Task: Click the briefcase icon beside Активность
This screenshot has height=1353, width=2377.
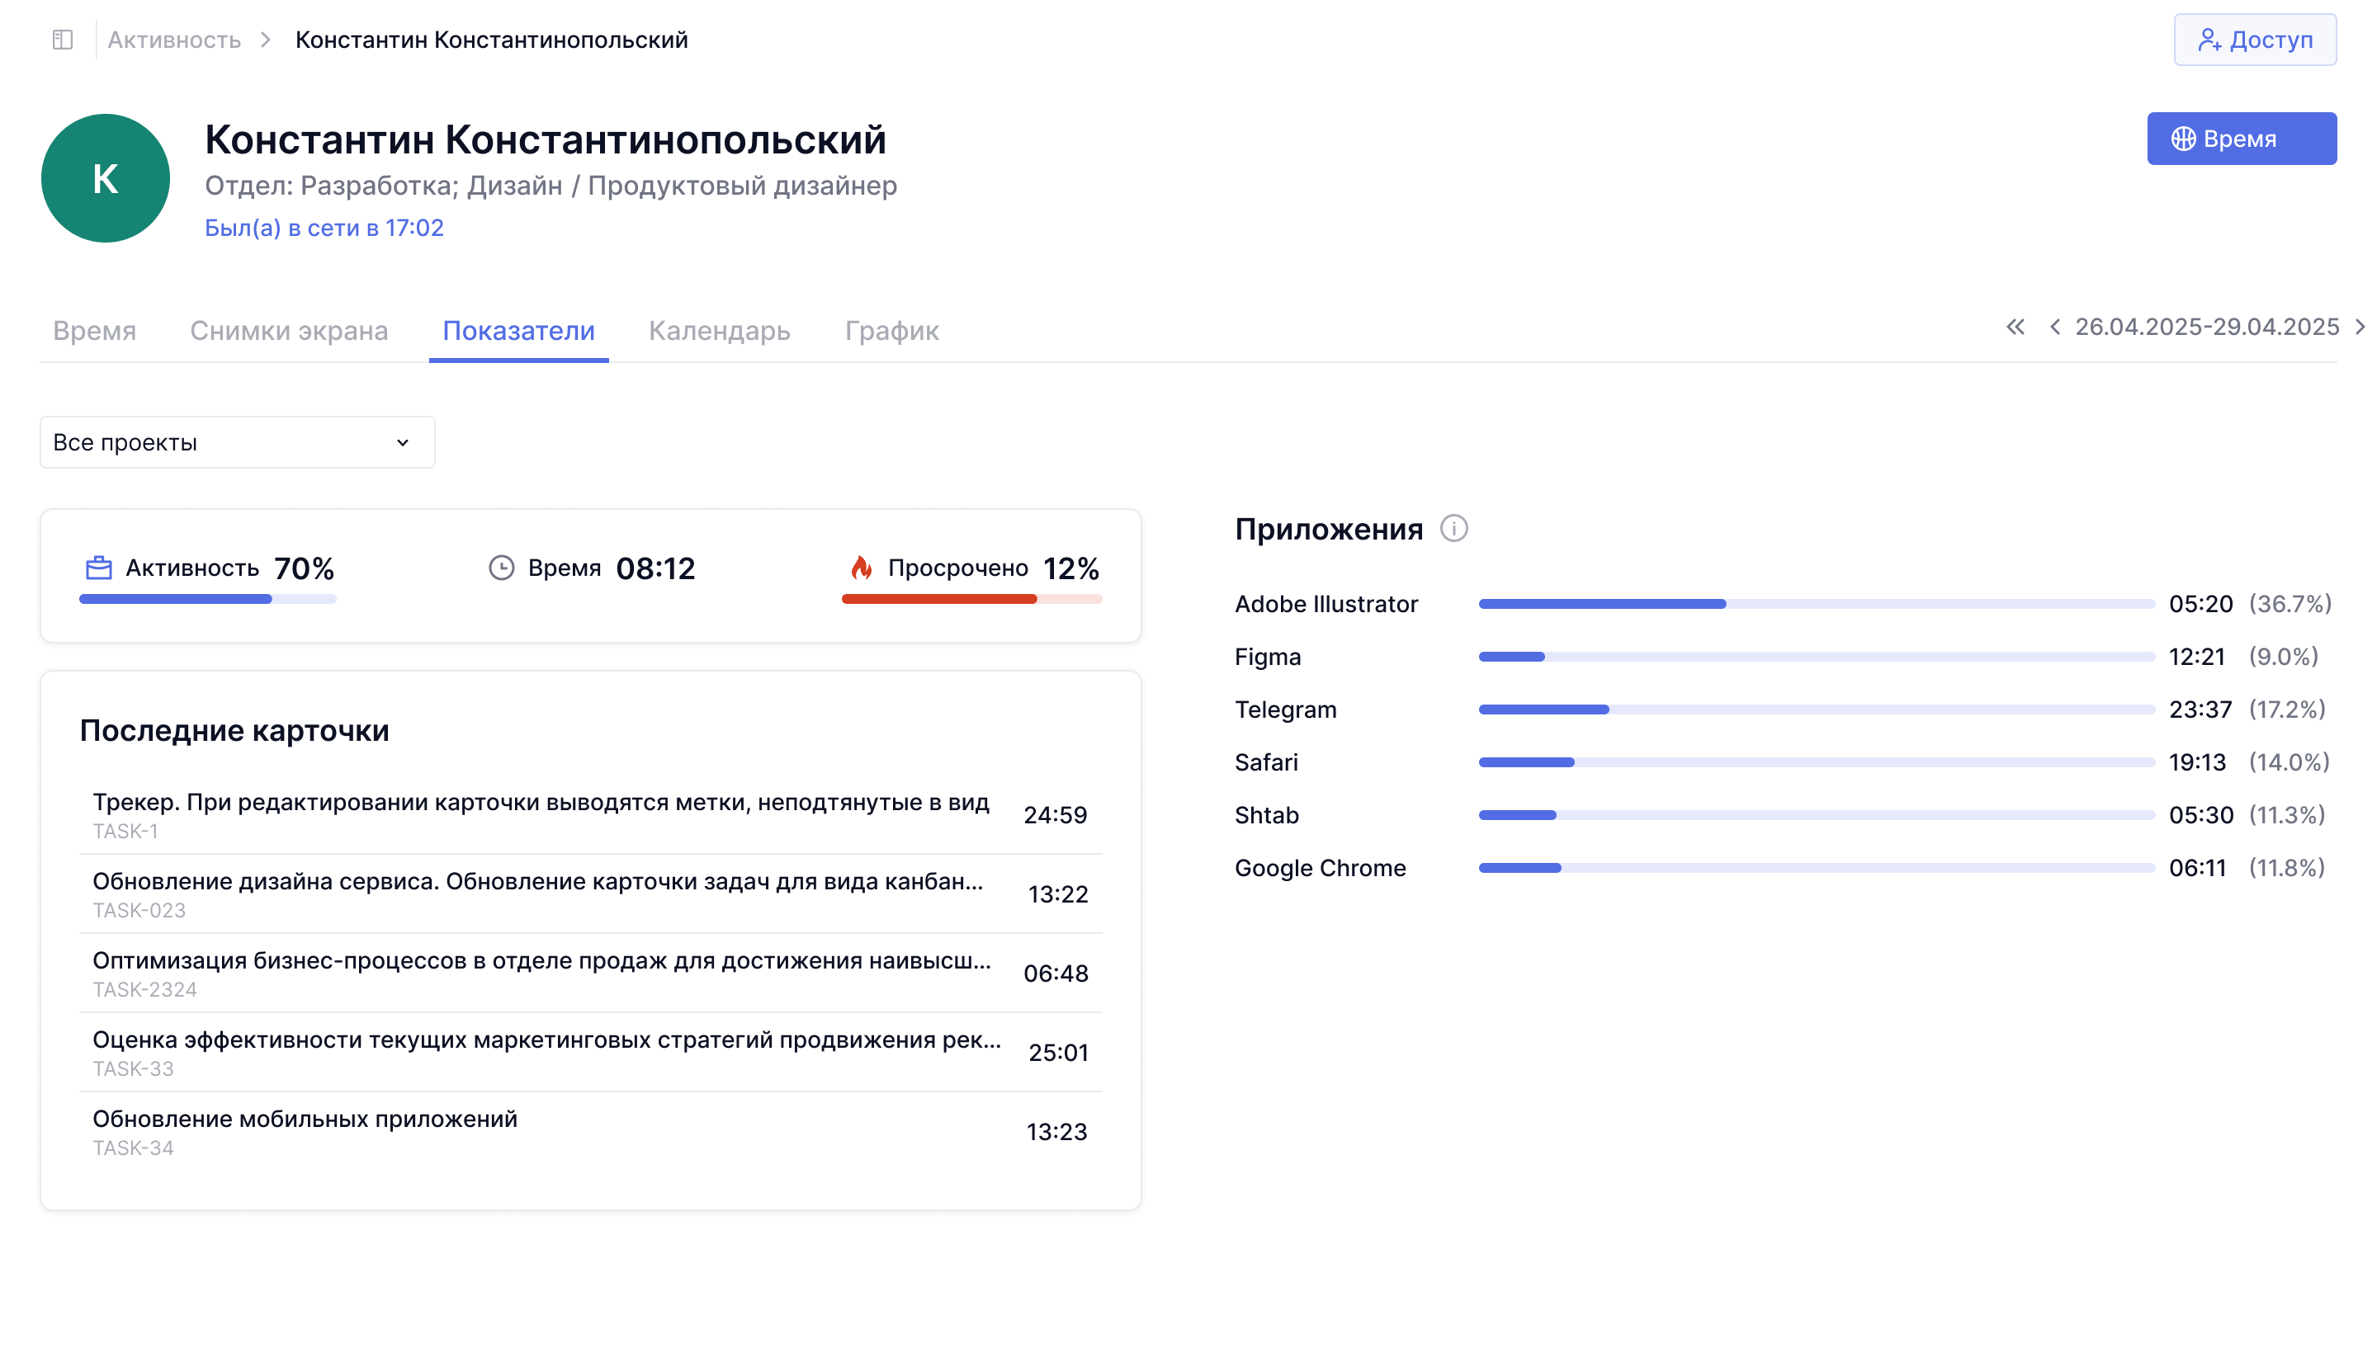Action: (x=98, y=568)
